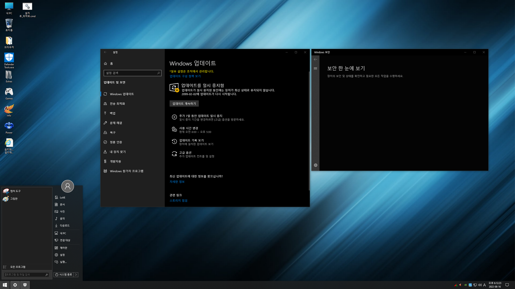Image resolution: width=515 pixels, height=289 pixels.
Task: Open the hamburger menu in Windows 보안
Action: point(316,68)
